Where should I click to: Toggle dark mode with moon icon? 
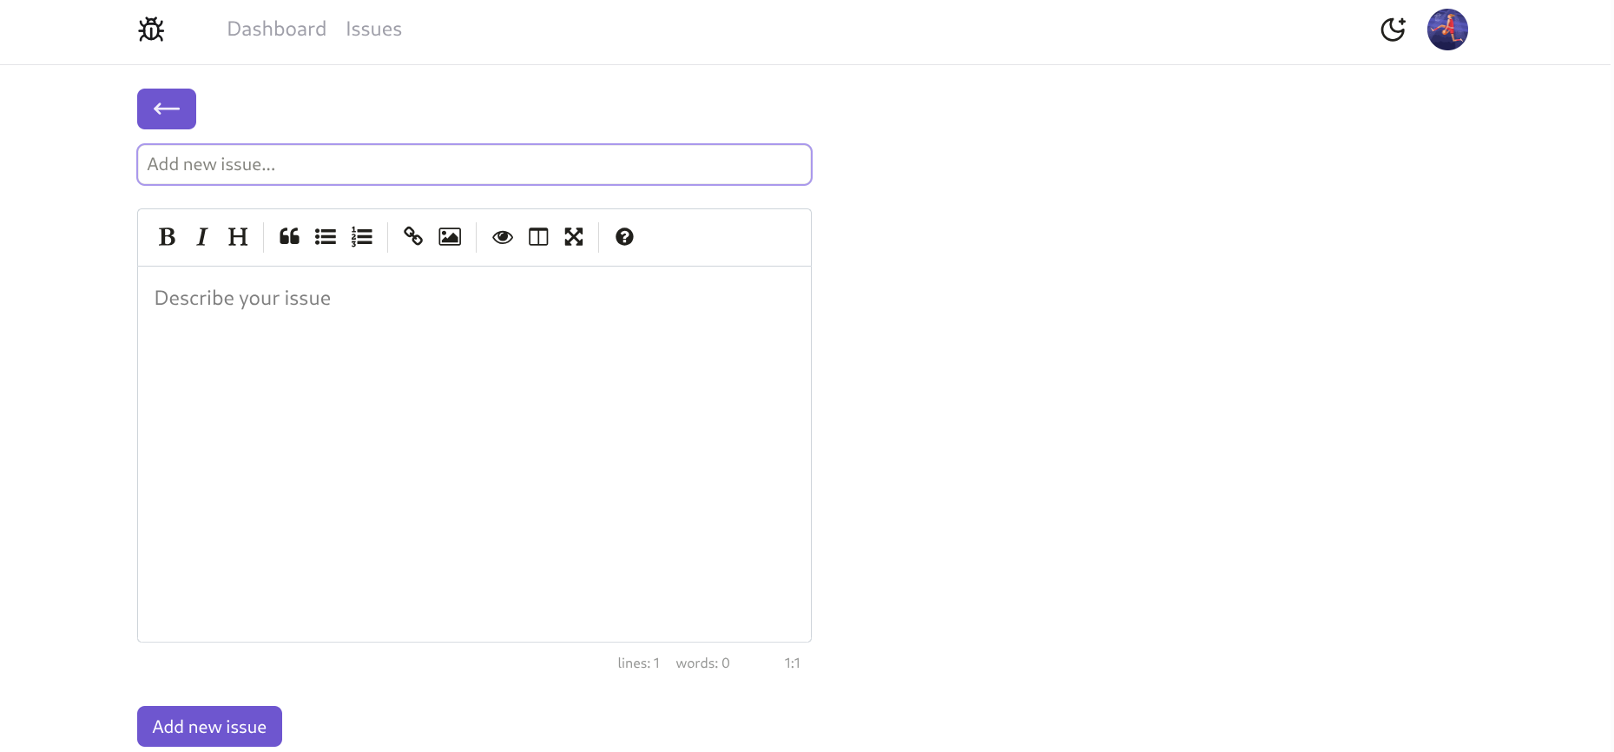[x=1393, y=30]
